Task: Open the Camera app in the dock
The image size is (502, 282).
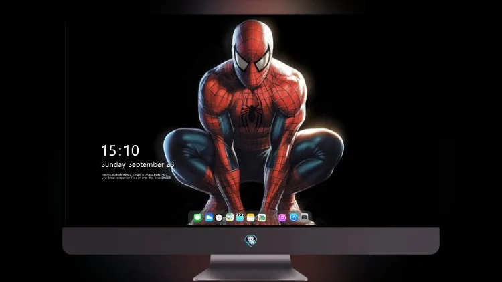Action: point(305,217)
